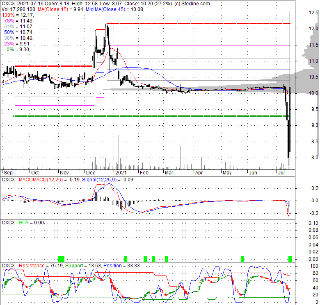This screenshot has width=320, height=305.
Task: Click the Apr label on the time axis
Action: tap(199, 173)
